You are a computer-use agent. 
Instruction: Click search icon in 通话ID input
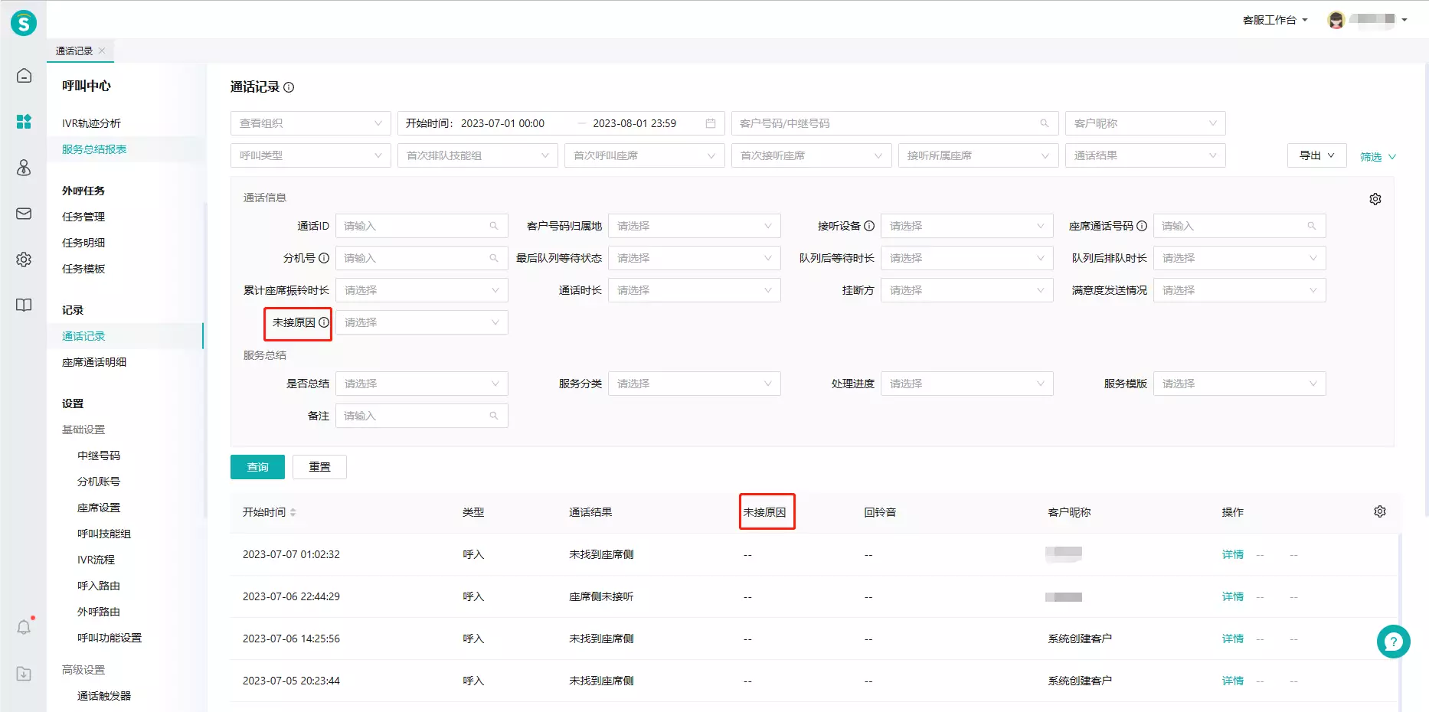[494, 226]
